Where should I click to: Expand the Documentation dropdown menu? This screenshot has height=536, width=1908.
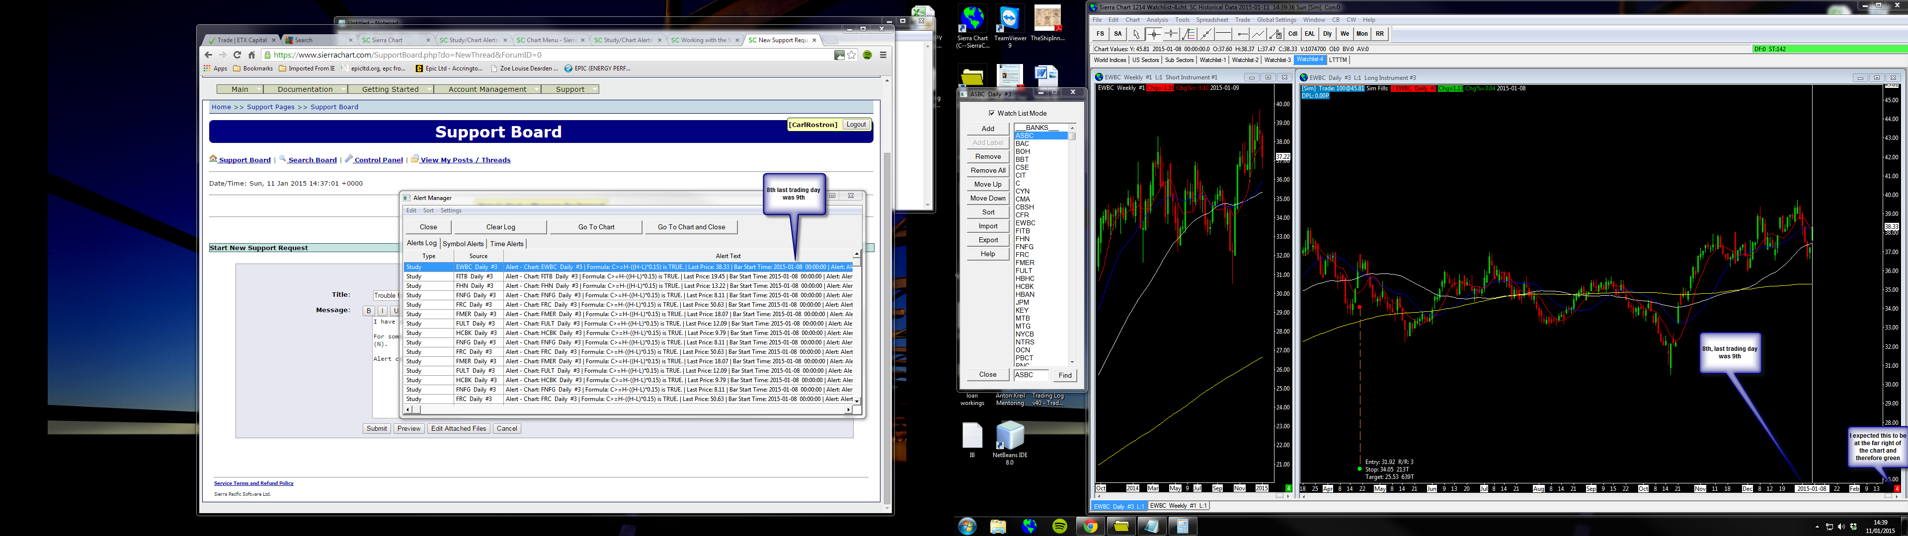pos(306,89)
